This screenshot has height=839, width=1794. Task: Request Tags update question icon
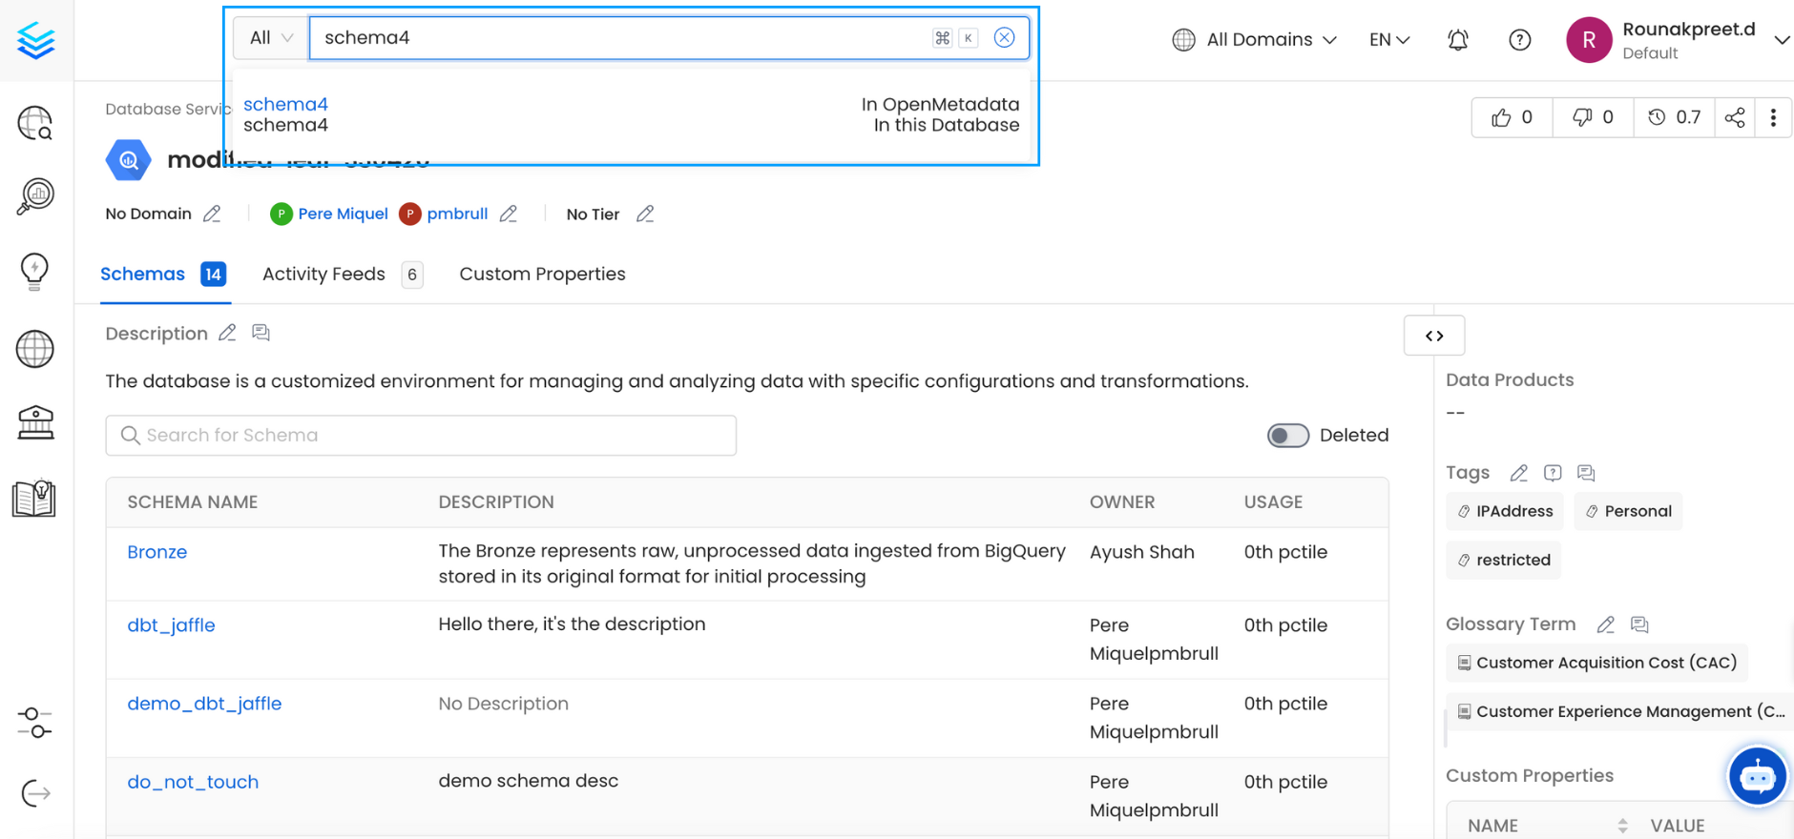pyautogui.click(x=1553, y=473)
